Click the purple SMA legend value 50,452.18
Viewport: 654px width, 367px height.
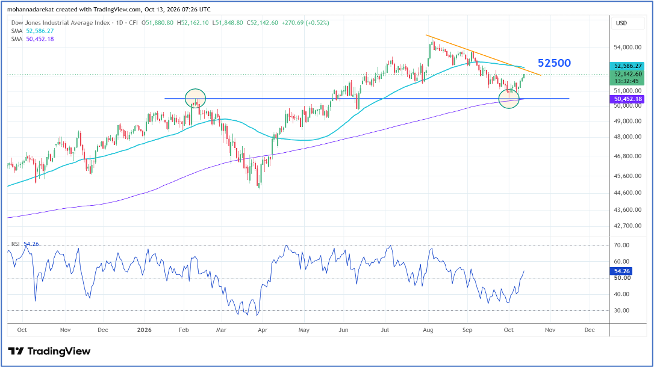(x=40, y=39)
